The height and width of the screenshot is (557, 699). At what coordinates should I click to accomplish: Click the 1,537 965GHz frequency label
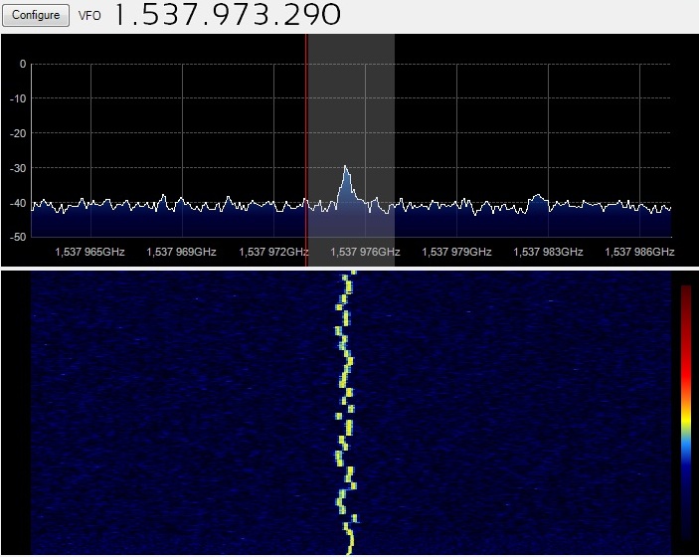(x=89, y=252)
